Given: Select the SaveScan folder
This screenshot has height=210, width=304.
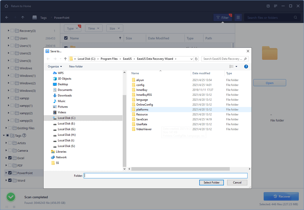Looking at the screenshot, I should tap(142, 119).
